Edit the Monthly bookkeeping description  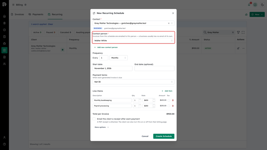tap(112, 100)
